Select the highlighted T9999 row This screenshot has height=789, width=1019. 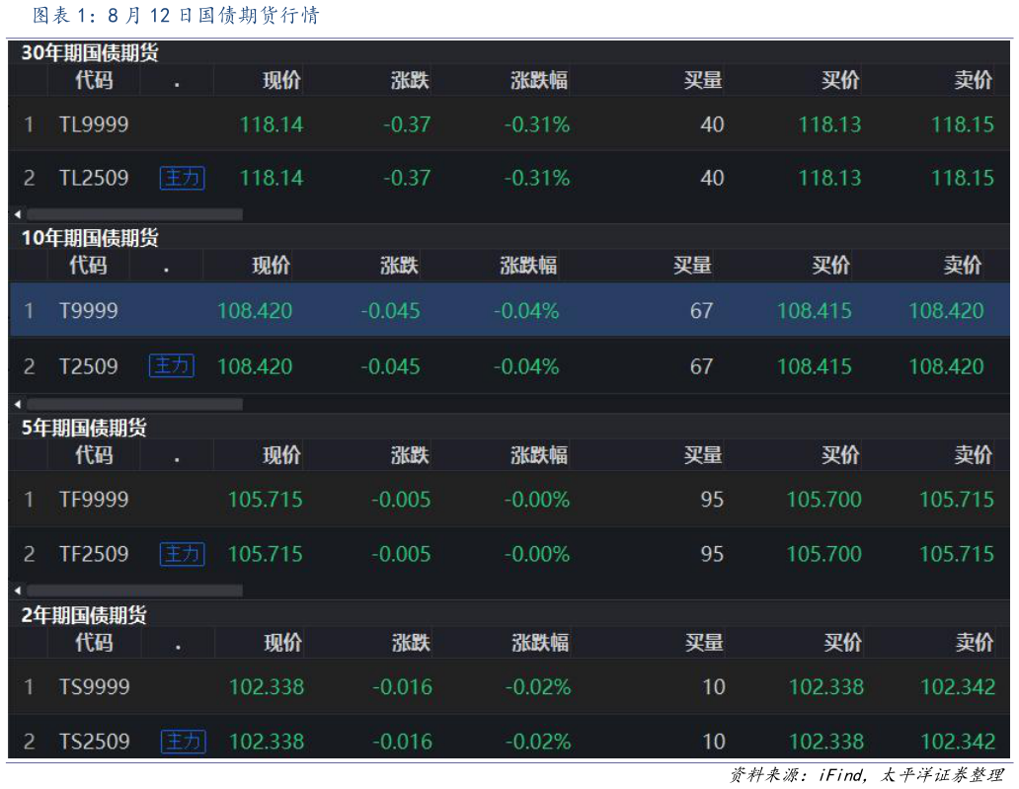click(x=89, y=311)
